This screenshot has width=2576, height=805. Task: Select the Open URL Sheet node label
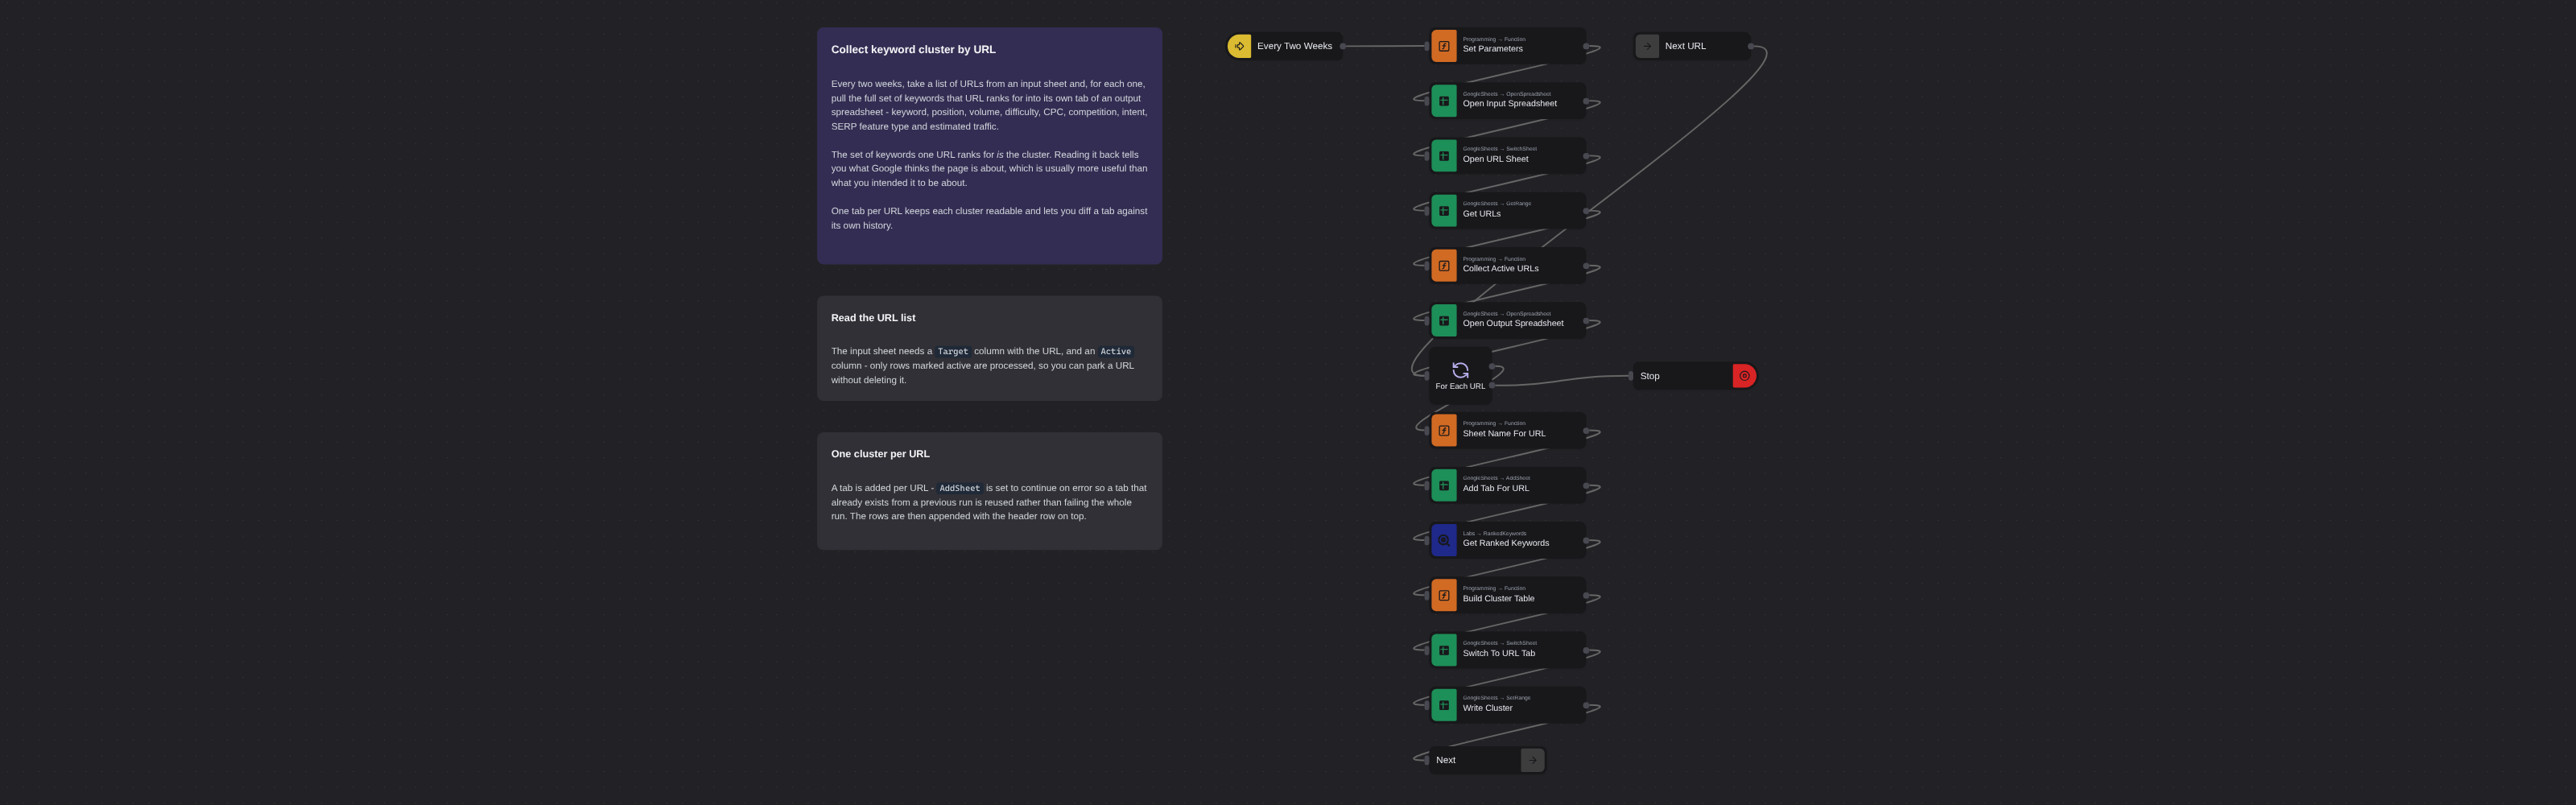tap(1495, 159)
